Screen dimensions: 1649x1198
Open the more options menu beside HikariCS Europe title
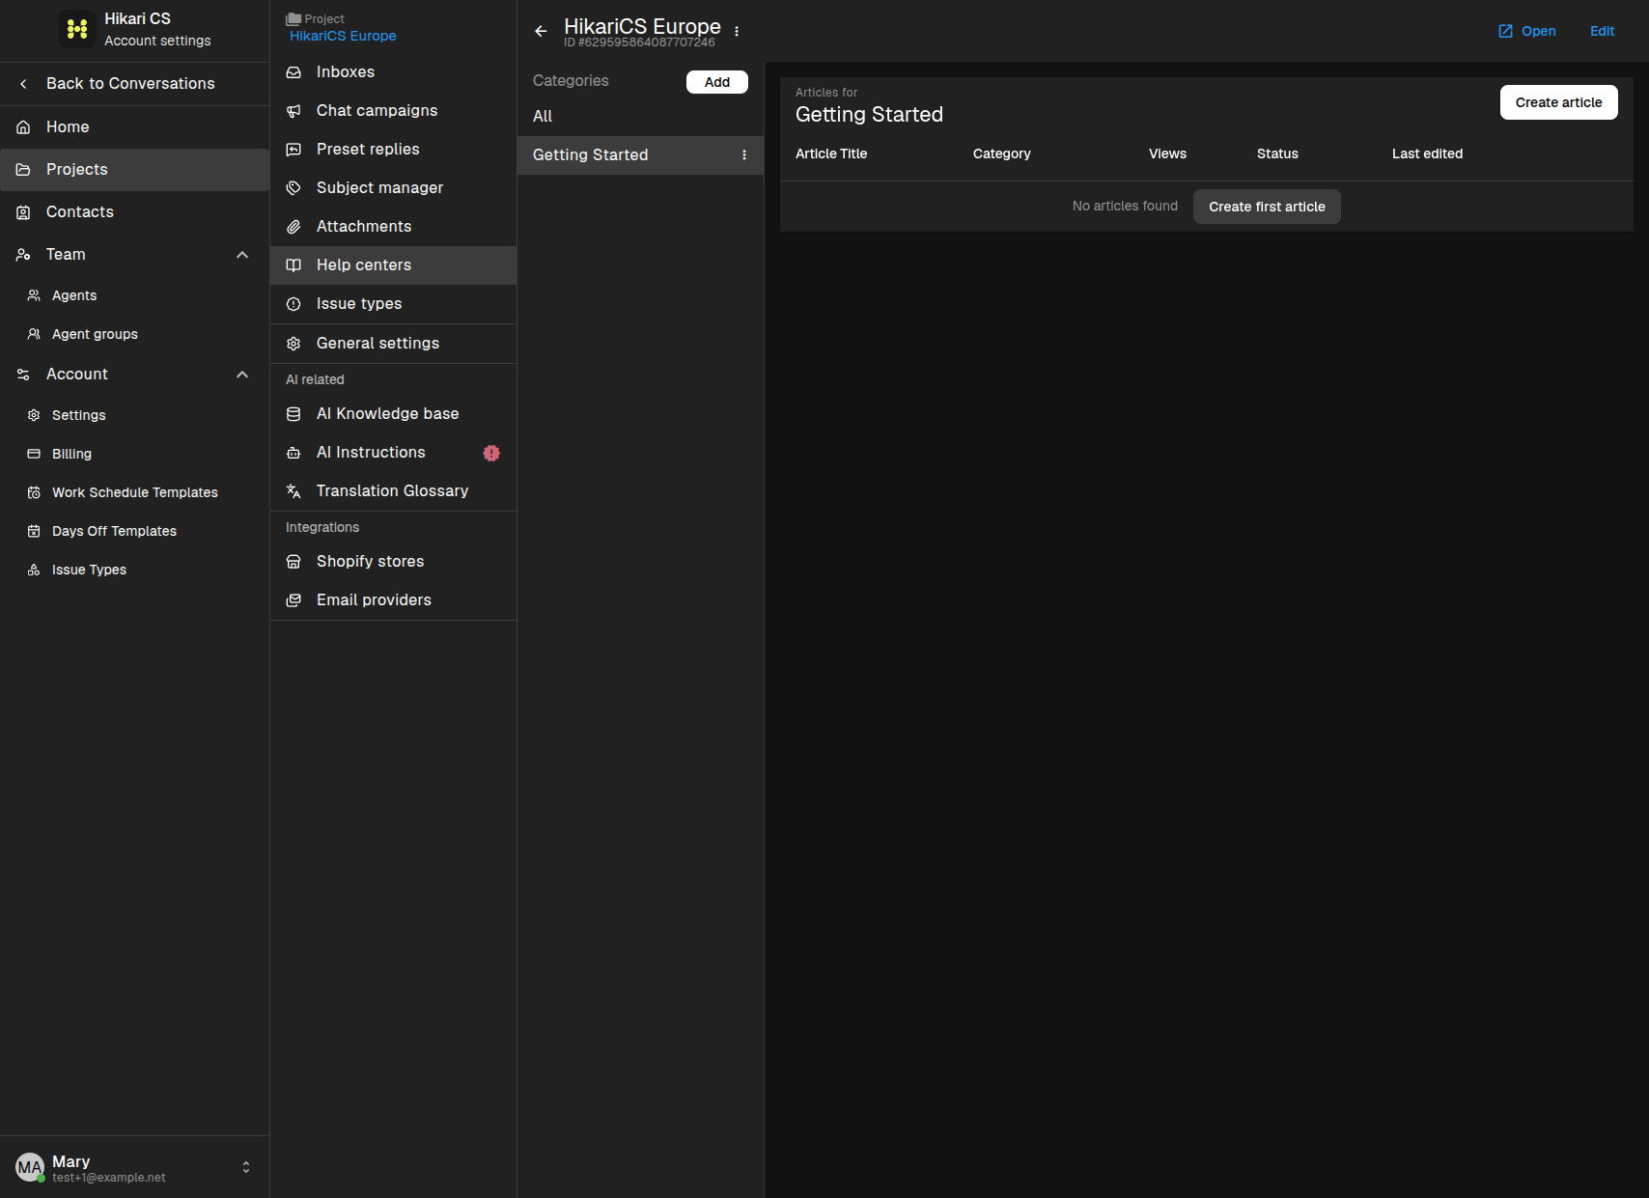point(737,31)
